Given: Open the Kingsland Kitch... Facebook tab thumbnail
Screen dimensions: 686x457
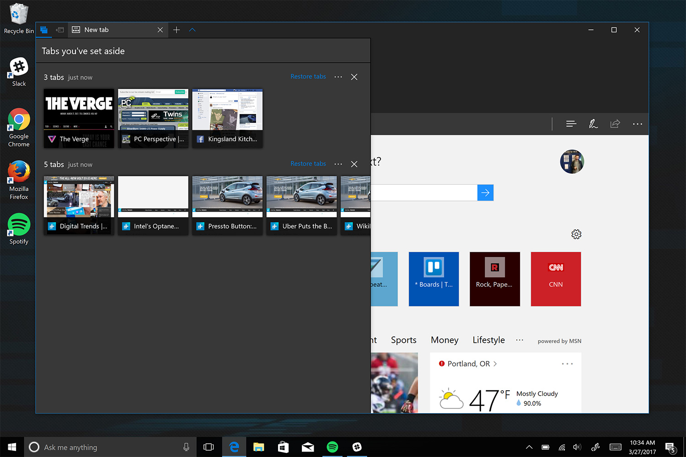Looking at the screenshot, I should (x=227, y=118).
